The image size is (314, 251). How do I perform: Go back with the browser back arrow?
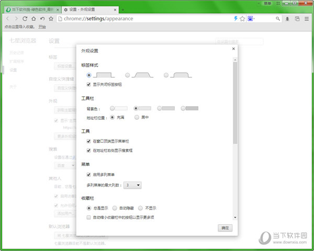tap(8, 19)
